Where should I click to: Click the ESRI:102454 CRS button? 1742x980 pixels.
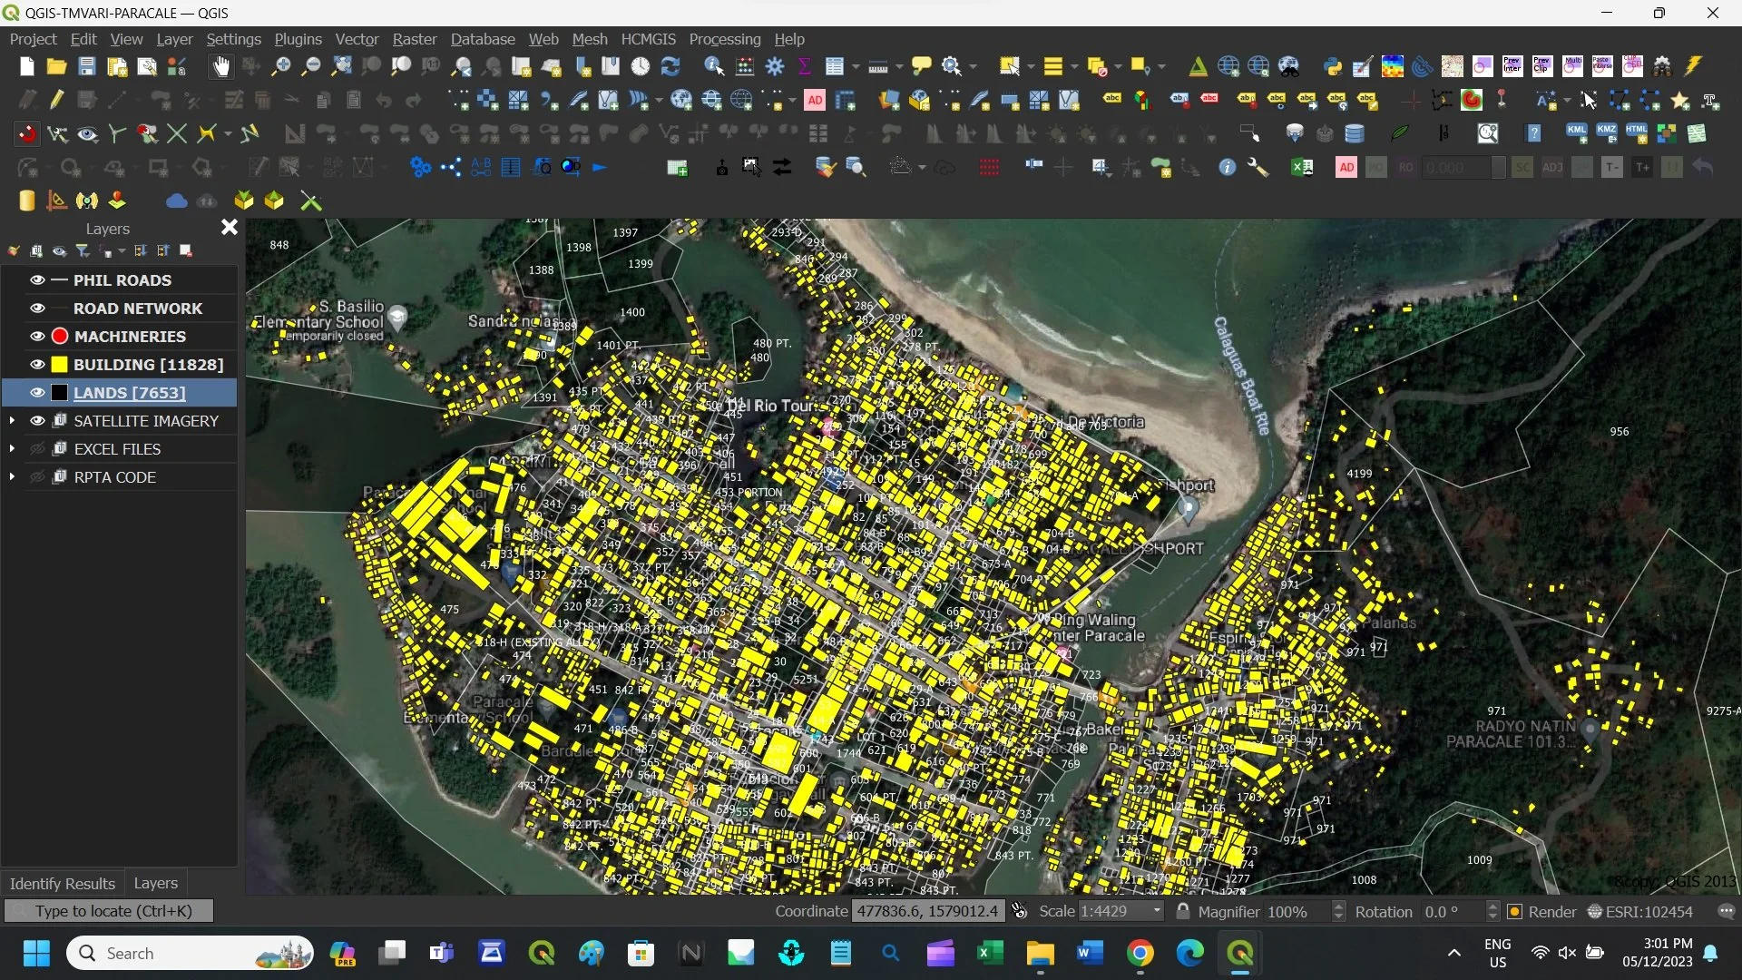tap(1639, 912)
